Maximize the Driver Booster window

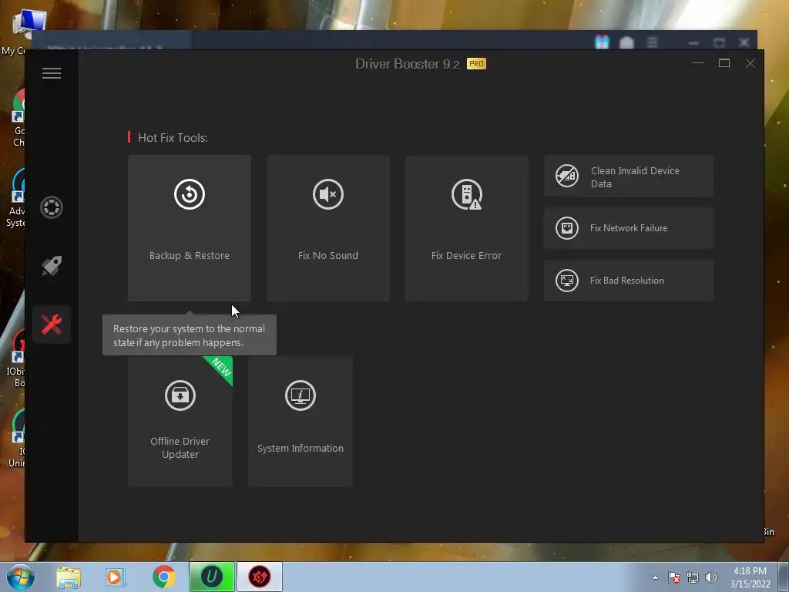coord(724,63)
